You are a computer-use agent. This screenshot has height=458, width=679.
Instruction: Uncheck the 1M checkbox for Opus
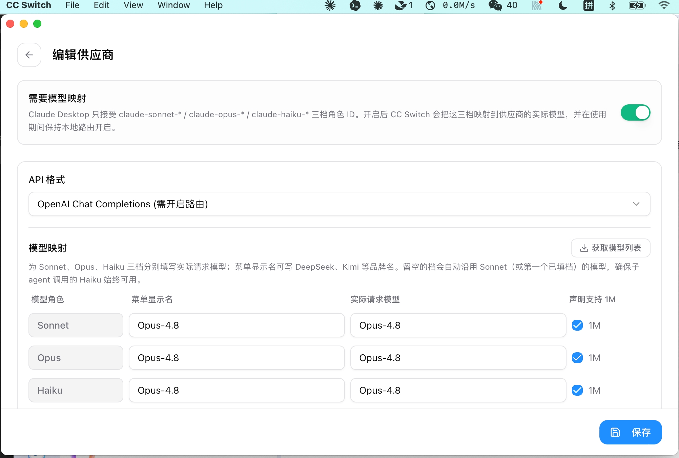pyautogui.click(x=577, y=358)
